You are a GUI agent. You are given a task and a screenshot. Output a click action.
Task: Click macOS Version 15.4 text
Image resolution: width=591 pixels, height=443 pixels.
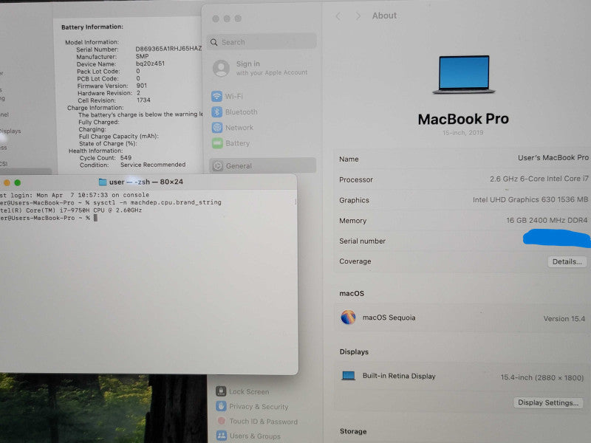tap(564, 319)
